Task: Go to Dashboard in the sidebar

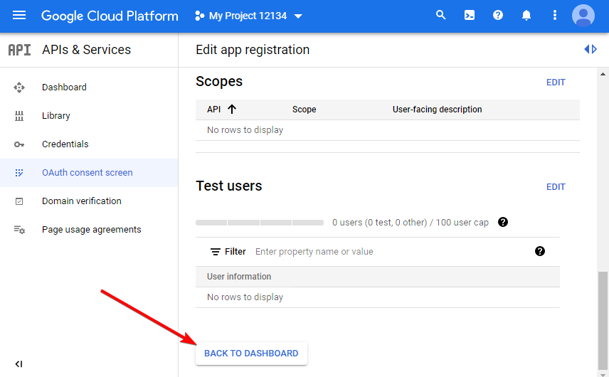Action: point(64,87)
